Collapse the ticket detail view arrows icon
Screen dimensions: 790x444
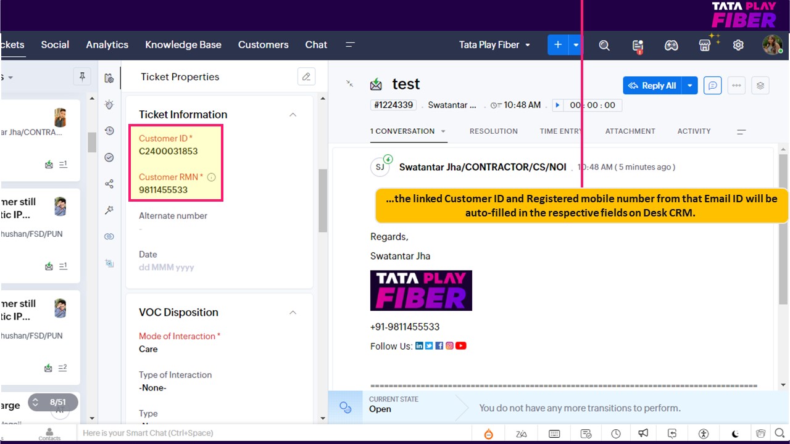tap(349, 83)
